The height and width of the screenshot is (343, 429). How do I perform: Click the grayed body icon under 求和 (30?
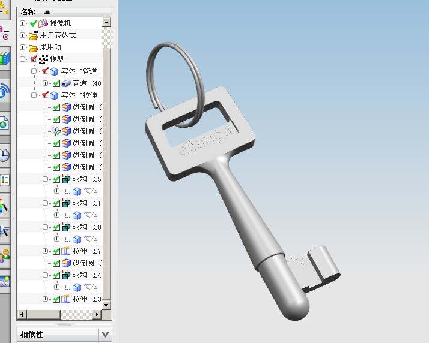[77, 239]
